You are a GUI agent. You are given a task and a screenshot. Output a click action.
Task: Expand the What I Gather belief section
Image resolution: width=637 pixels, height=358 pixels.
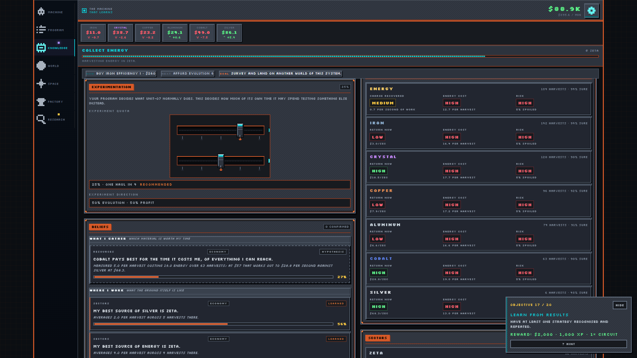(x=220, y=239)
